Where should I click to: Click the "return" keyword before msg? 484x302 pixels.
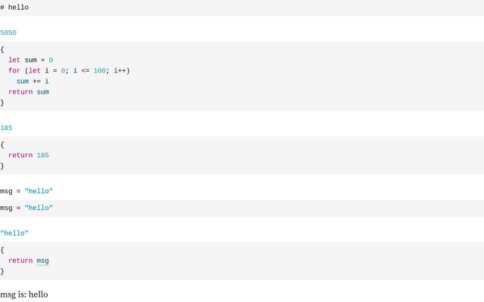click(x=20, y=260)
